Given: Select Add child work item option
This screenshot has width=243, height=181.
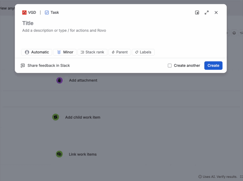Looking at the screenshot, I should [x=83, y=117].
